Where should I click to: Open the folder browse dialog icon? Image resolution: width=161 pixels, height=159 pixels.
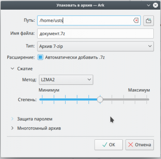click(149, 20)
